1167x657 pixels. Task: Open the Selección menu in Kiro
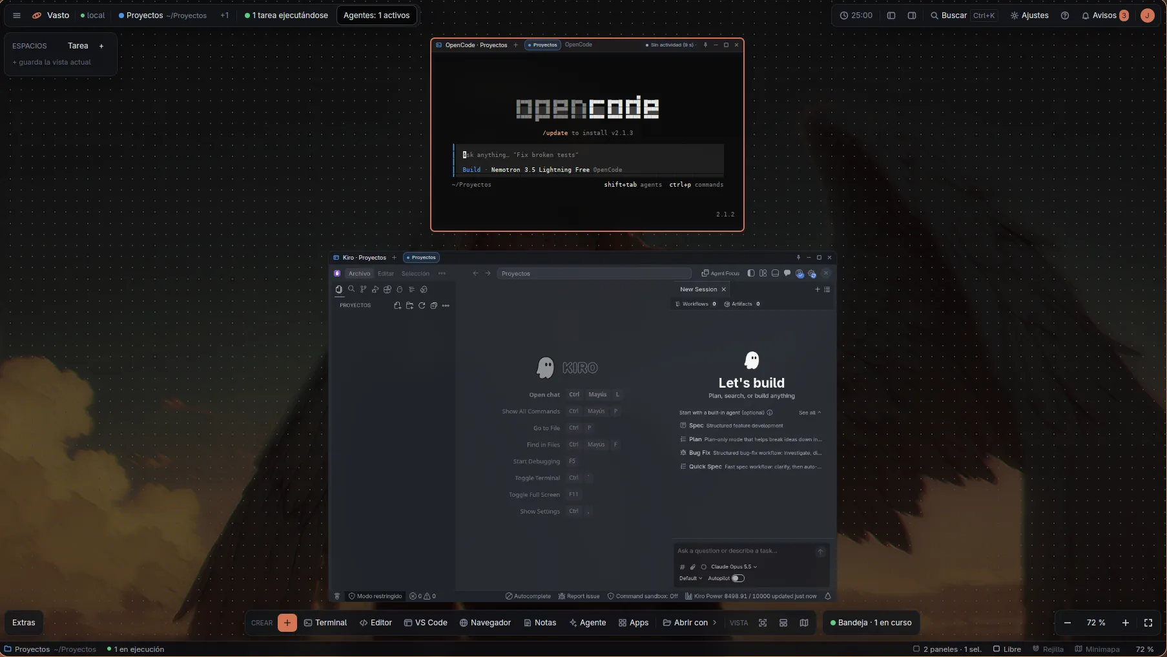pyautogui.click(x=415, y=274)
